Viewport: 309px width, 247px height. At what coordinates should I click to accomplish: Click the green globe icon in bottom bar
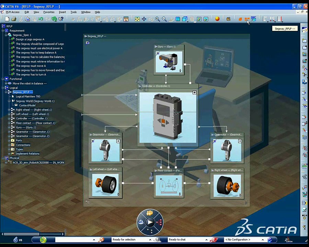click(x=43, y=240)
